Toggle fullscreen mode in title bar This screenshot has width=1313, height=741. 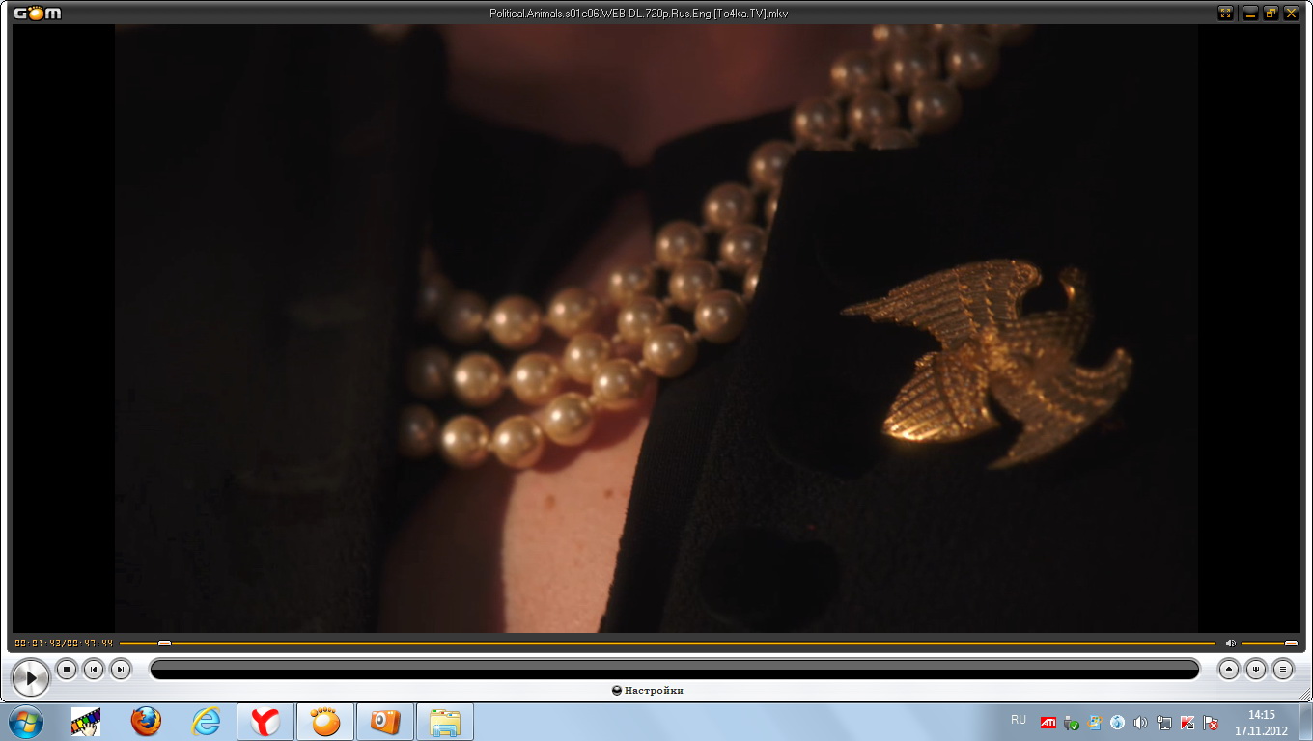[1225, 13]
